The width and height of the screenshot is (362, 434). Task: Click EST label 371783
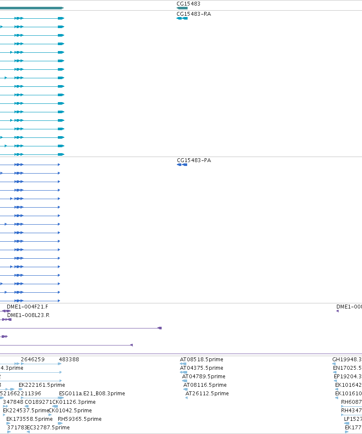point(17,427)
